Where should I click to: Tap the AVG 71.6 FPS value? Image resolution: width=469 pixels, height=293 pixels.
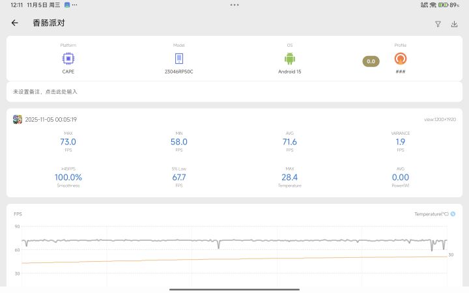(x=289, y=142)
